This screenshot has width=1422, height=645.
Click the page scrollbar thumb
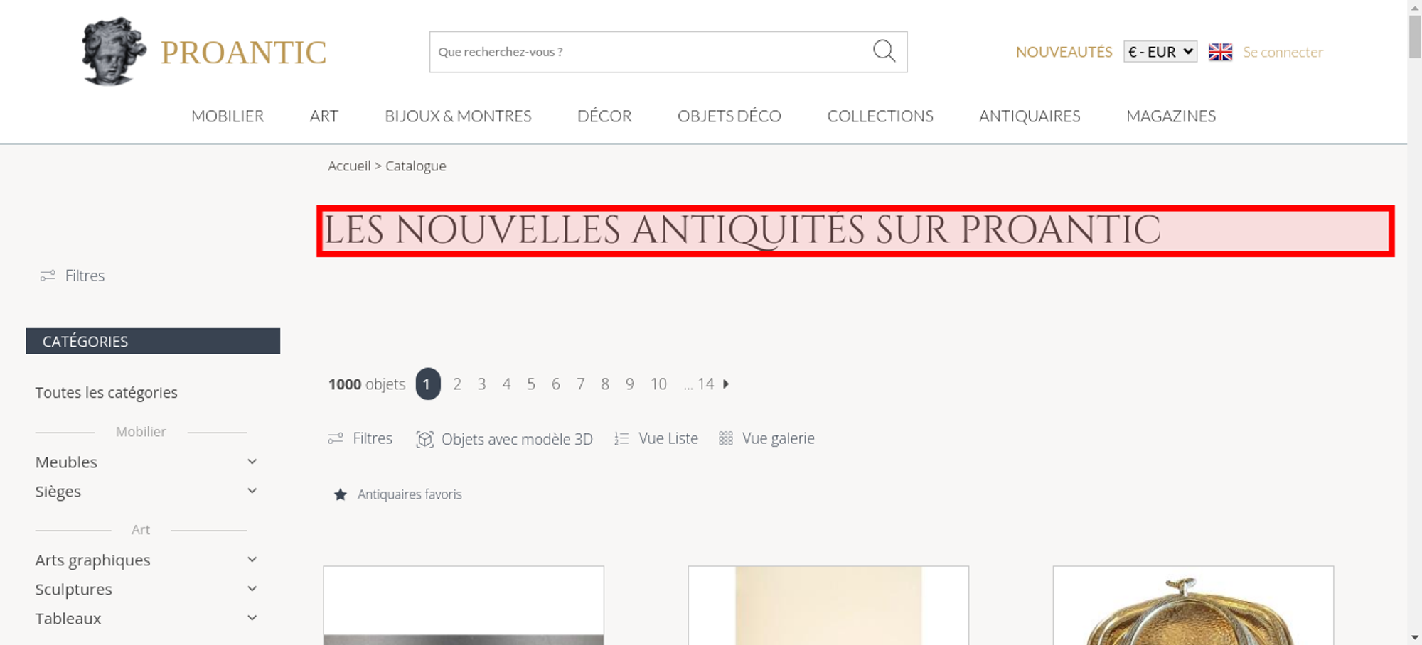coord(1415,36)
